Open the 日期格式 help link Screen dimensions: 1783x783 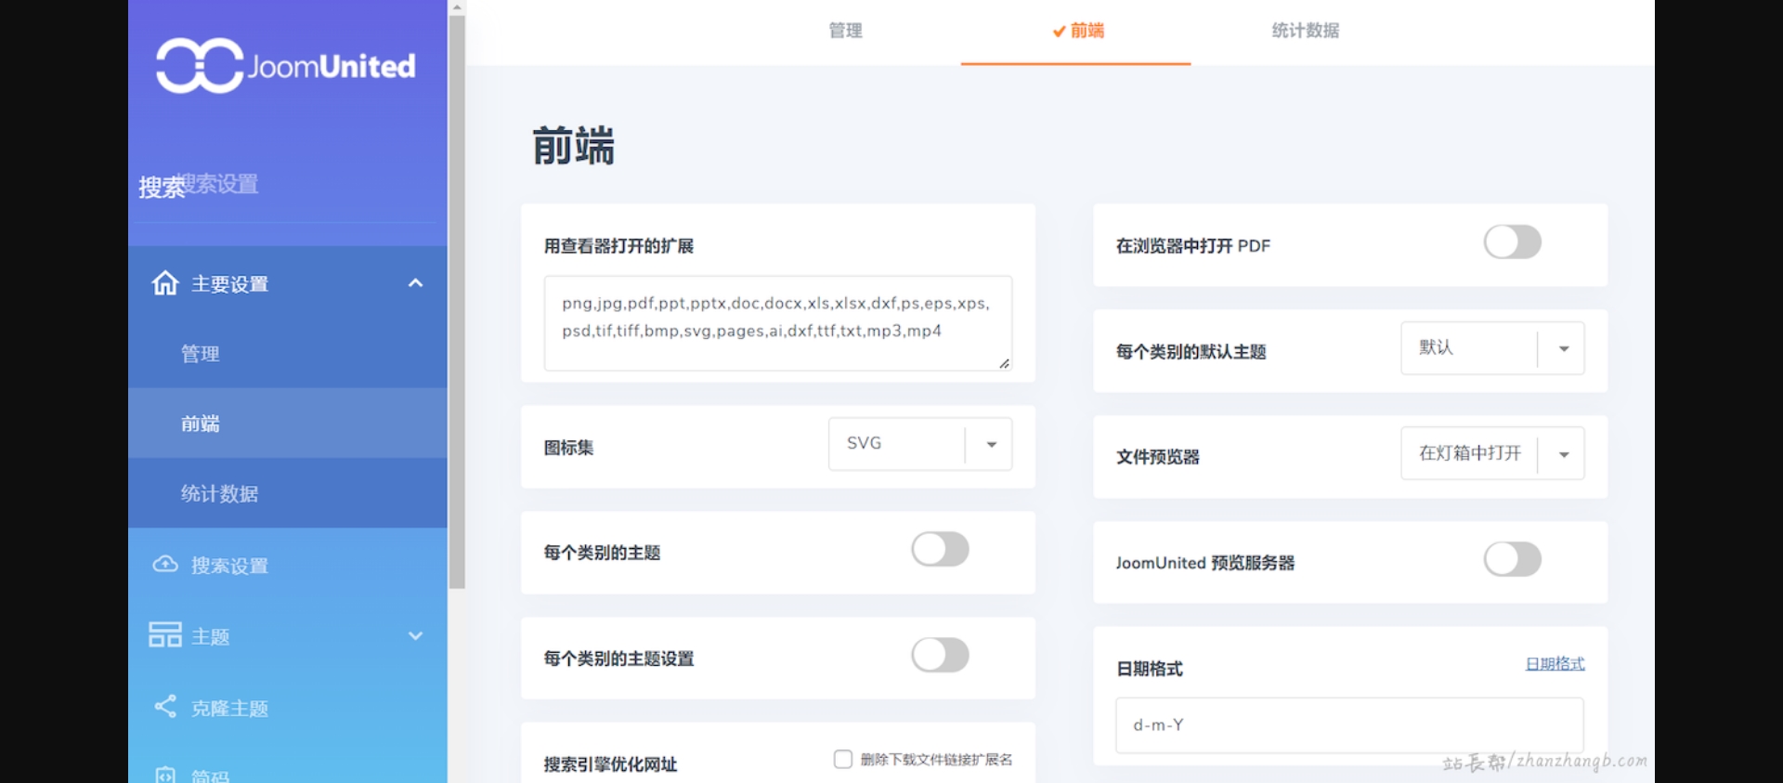[1555, 664]
